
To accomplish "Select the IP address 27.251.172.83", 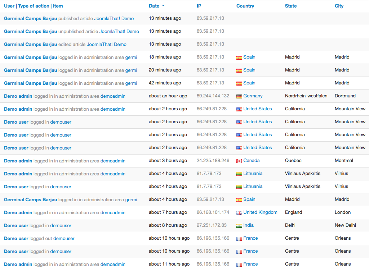I will coord(212,225).
